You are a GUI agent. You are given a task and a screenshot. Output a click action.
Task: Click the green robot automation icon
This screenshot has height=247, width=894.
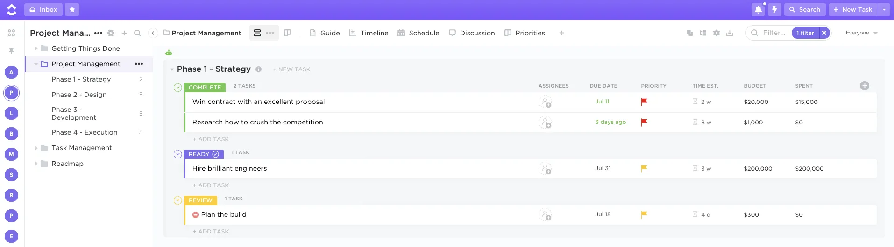pos(169,53)
